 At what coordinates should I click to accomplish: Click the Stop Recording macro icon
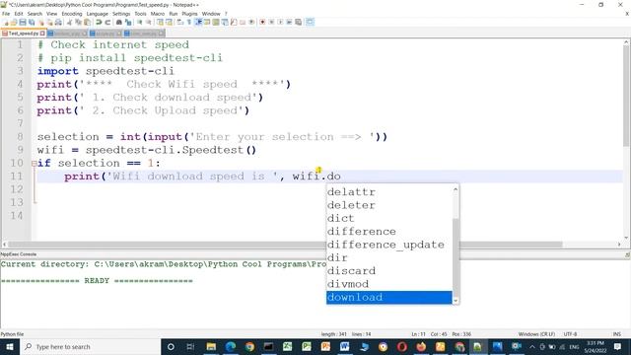[271, 22]
